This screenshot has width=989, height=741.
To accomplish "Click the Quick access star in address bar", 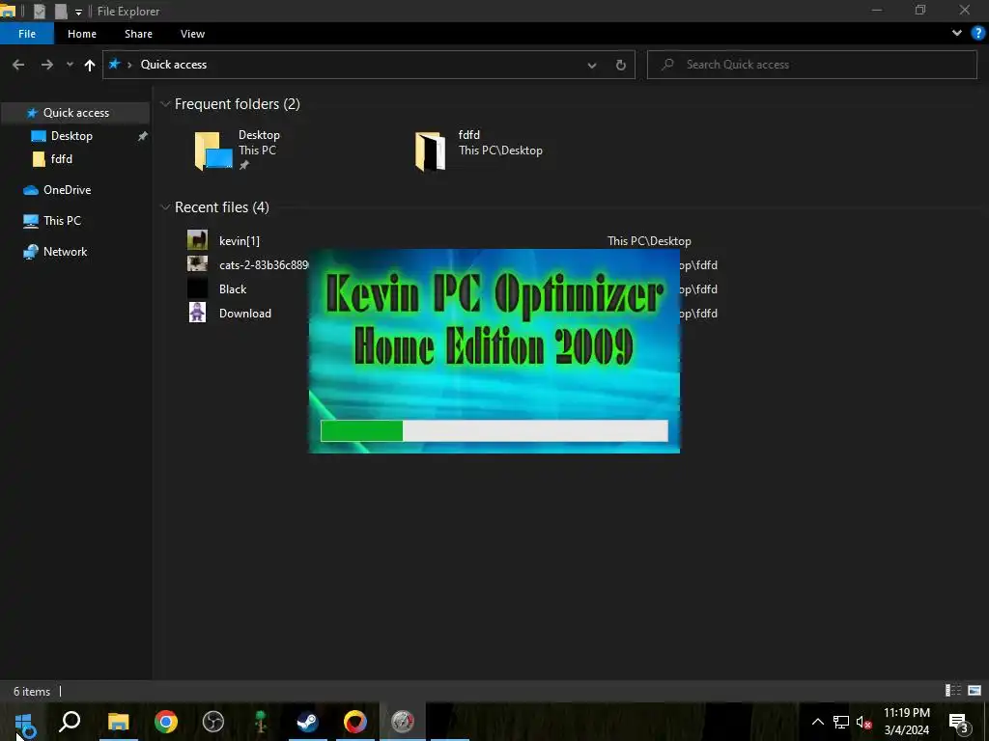I will point(114,65).
